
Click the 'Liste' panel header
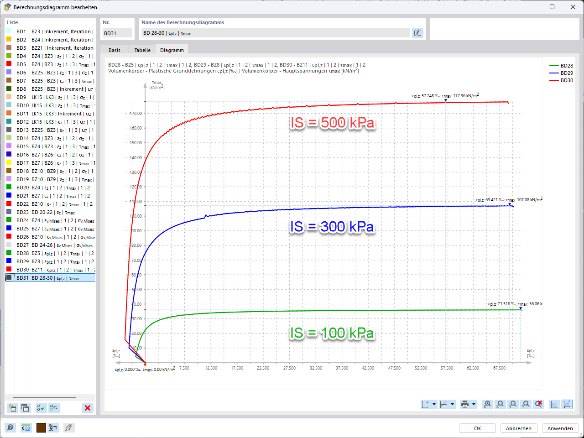12,22
